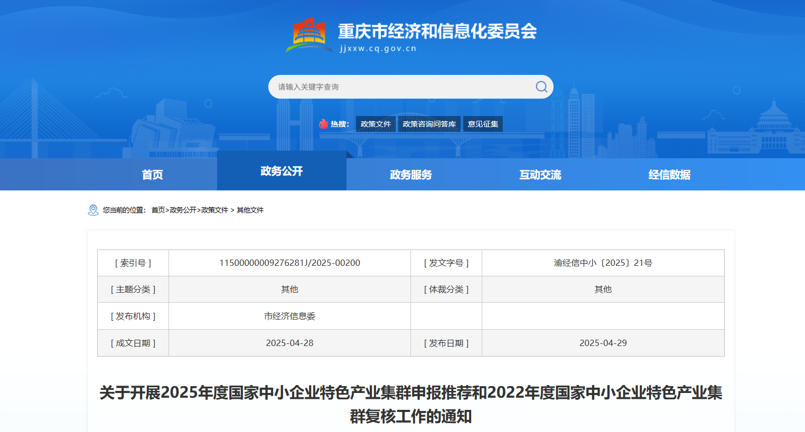Image resolution: width=805 pixels, height=432 pixels.
Task: Click the site title 重庆市经济和信息化委员会
Action: (x=437, y=32)
